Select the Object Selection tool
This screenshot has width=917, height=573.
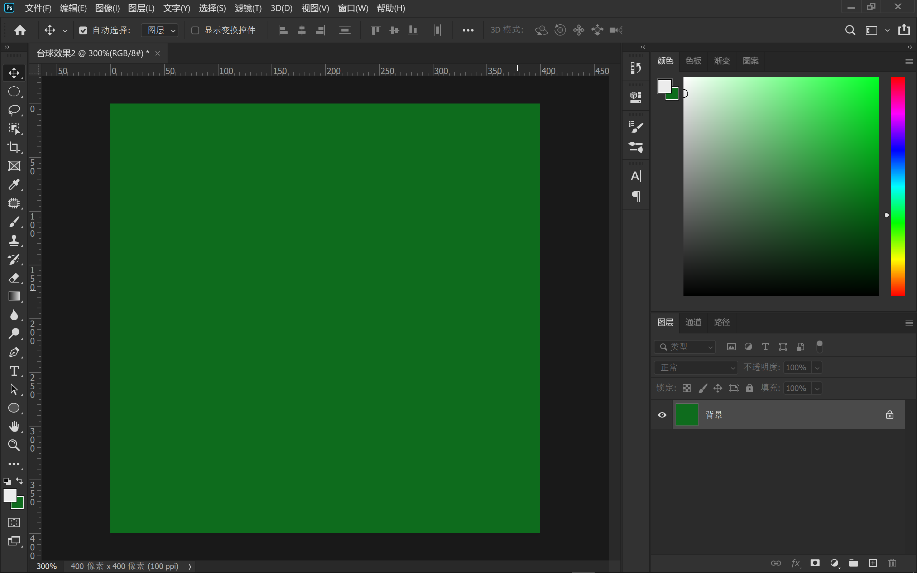tap(14, 129)
